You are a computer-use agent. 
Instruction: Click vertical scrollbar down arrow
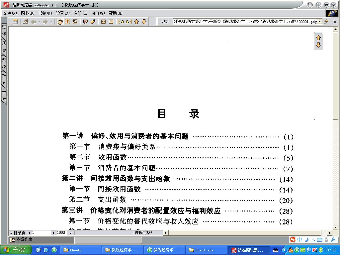(x=336, y=227)
